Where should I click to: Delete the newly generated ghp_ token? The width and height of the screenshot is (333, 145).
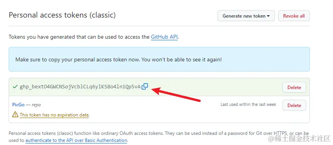coord(294,87)
